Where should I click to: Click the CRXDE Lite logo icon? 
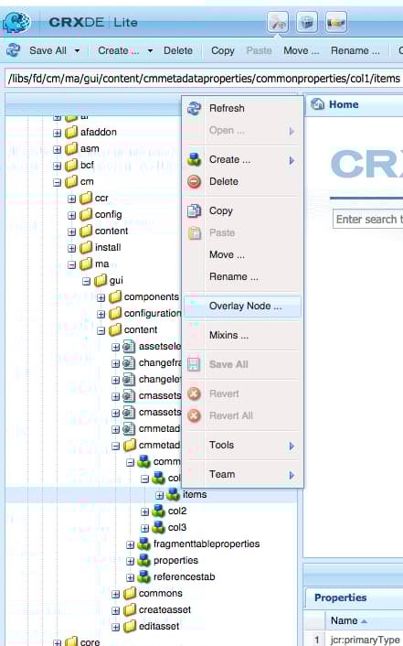click(x=16, y=22)
